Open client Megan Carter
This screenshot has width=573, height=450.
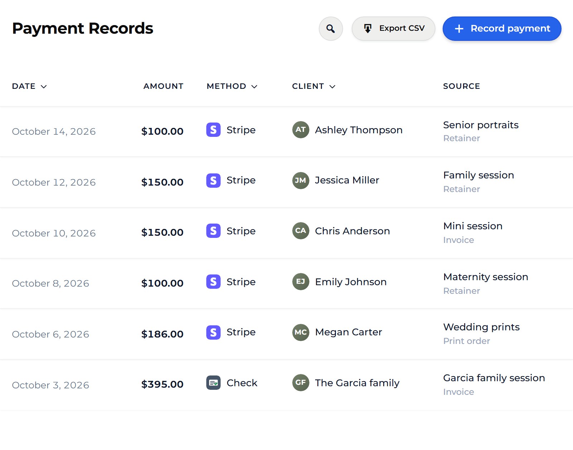348,332
